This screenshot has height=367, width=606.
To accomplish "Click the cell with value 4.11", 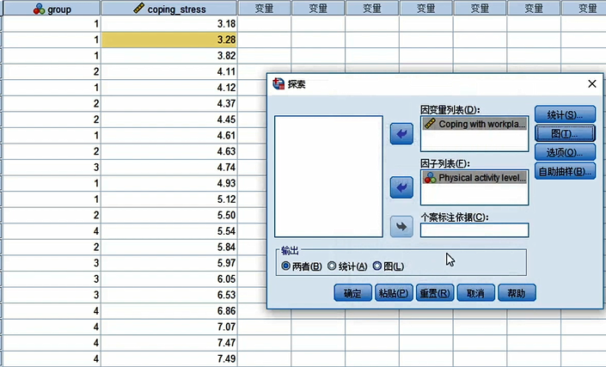I will pos(169,71).
